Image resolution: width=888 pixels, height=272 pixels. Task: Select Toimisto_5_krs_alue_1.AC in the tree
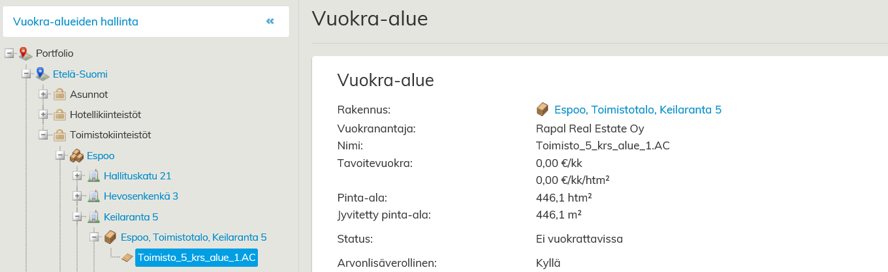pyautogui.click(x=197, y=258)
